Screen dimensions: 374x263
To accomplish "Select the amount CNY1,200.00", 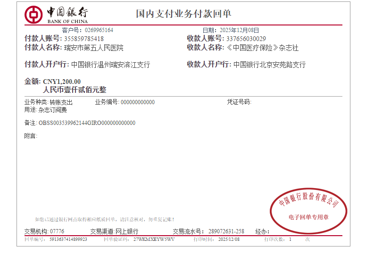I will click(62, 82).
